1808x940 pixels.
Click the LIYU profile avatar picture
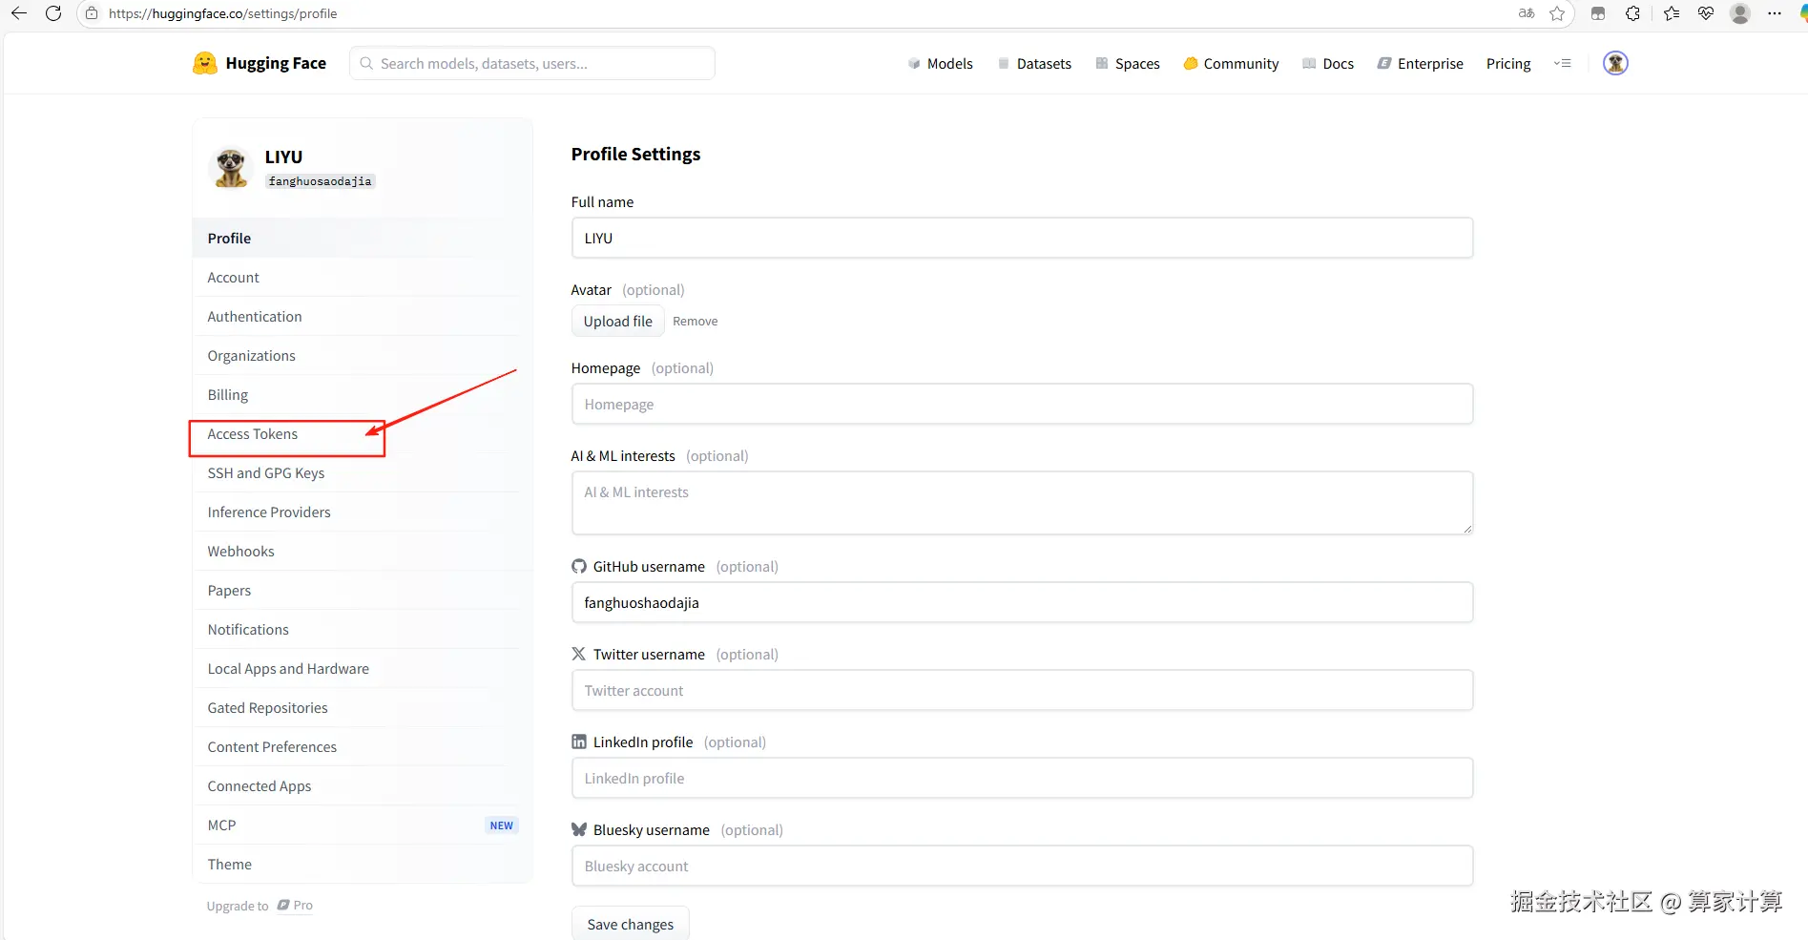point(230,168)
